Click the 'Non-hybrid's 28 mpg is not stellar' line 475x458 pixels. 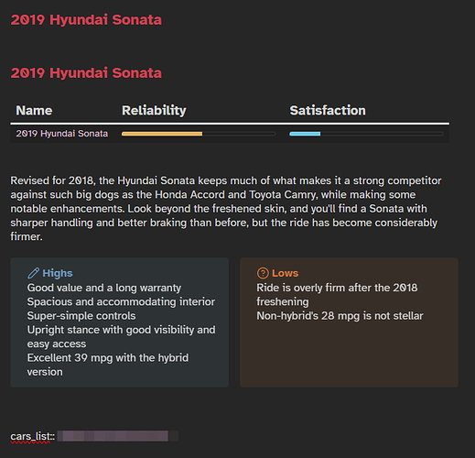340,316
